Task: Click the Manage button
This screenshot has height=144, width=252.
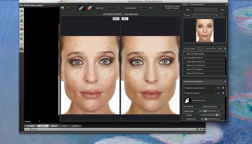Action: pyautogui.click(x=220, y=49)
